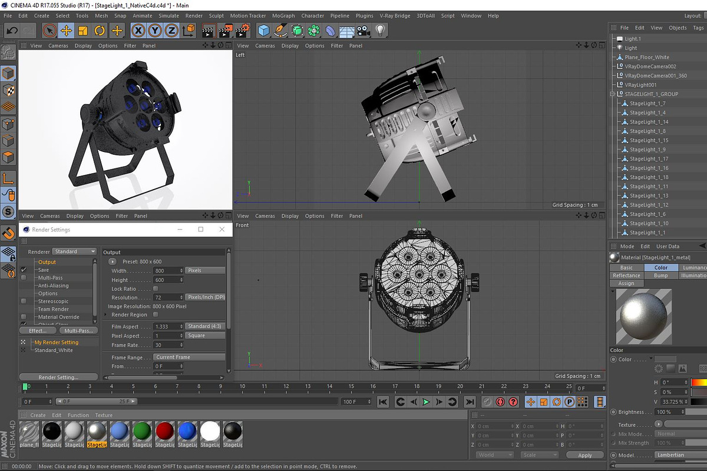Click red question mark keyframe selection icon

point(513,402)
